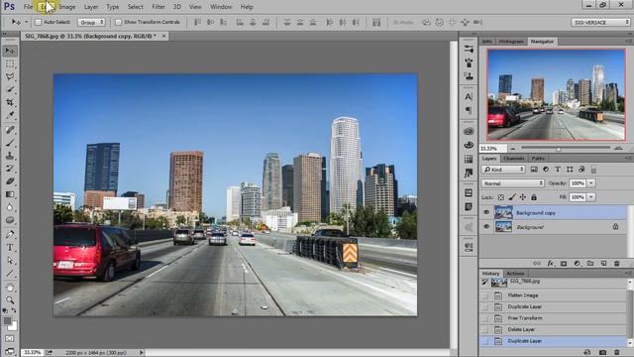Switch to the Histogram tab
The height and width of the screenshot is (357, 634).
(511, 42)
